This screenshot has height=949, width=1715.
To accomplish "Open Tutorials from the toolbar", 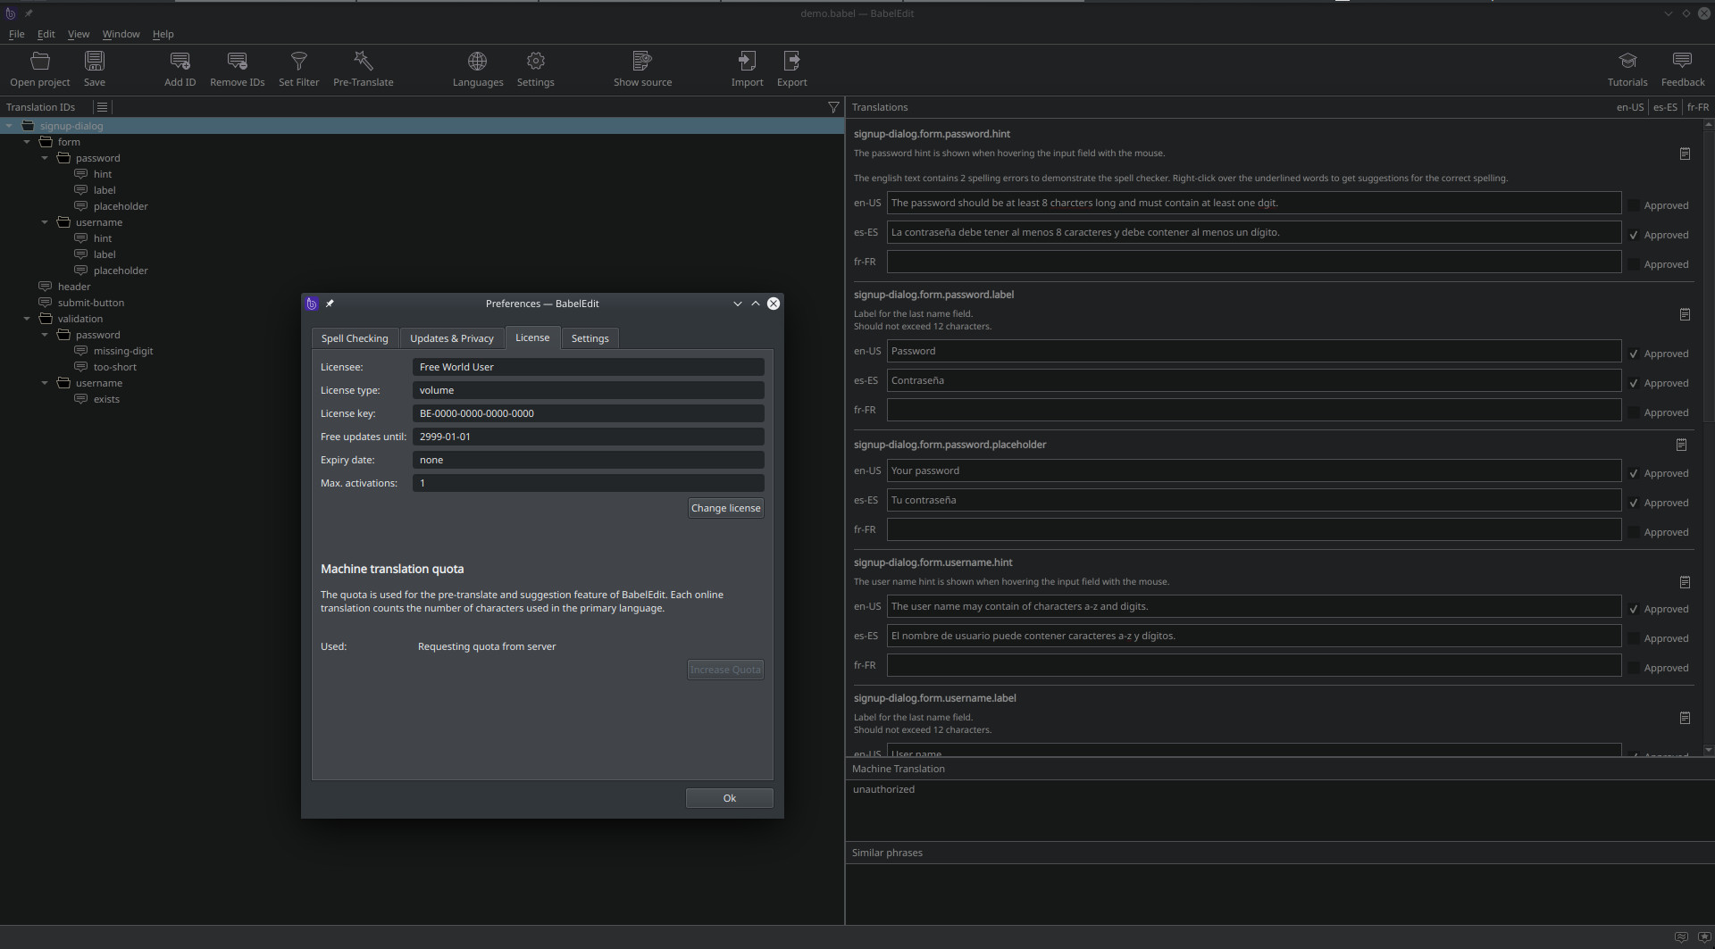I will [1627, 70].
